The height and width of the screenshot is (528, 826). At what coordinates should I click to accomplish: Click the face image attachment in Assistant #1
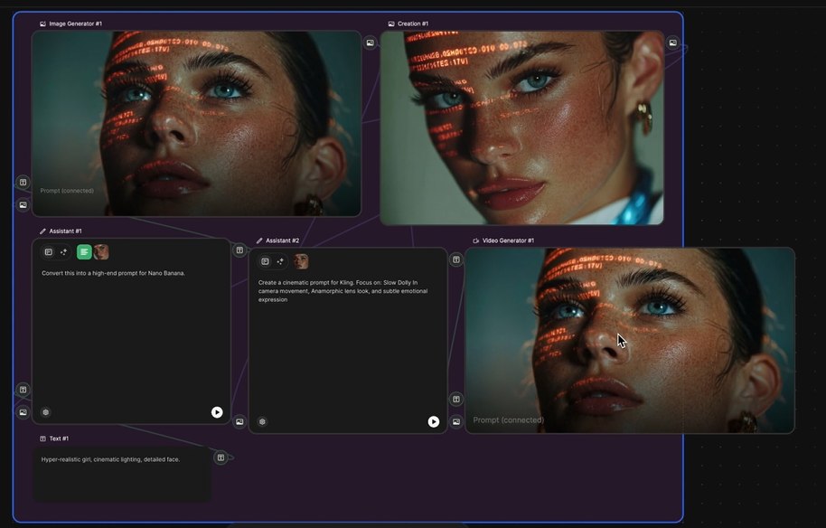[x=101, y=252]
